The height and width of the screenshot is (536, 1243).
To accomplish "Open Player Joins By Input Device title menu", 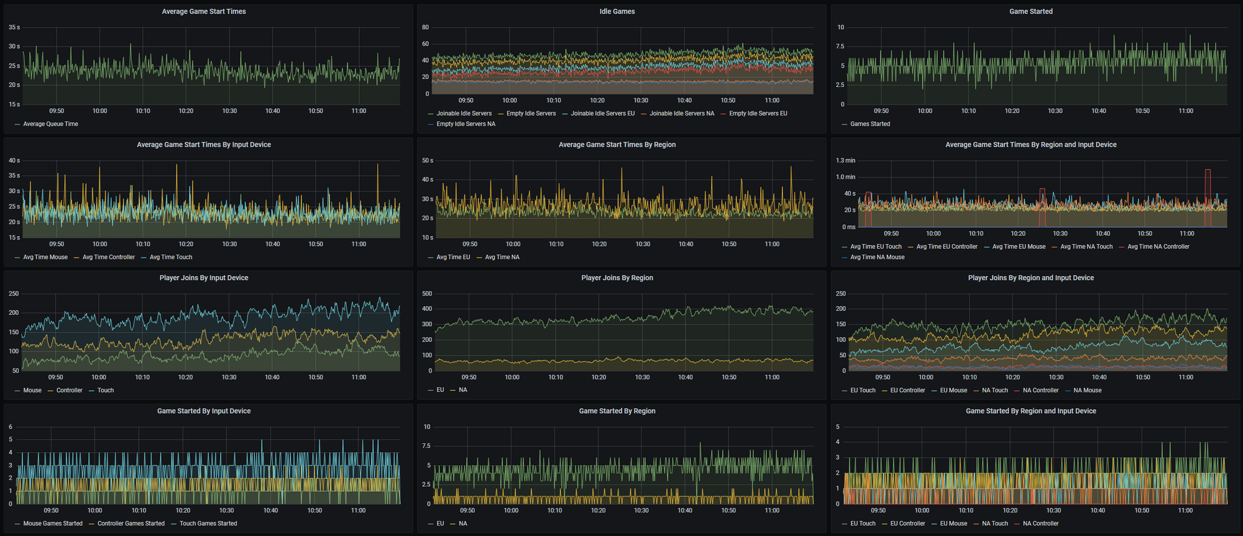I will coord(204,278).
